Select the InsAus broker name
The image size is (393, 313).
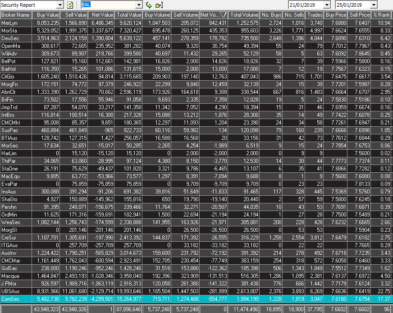point(9,192)
